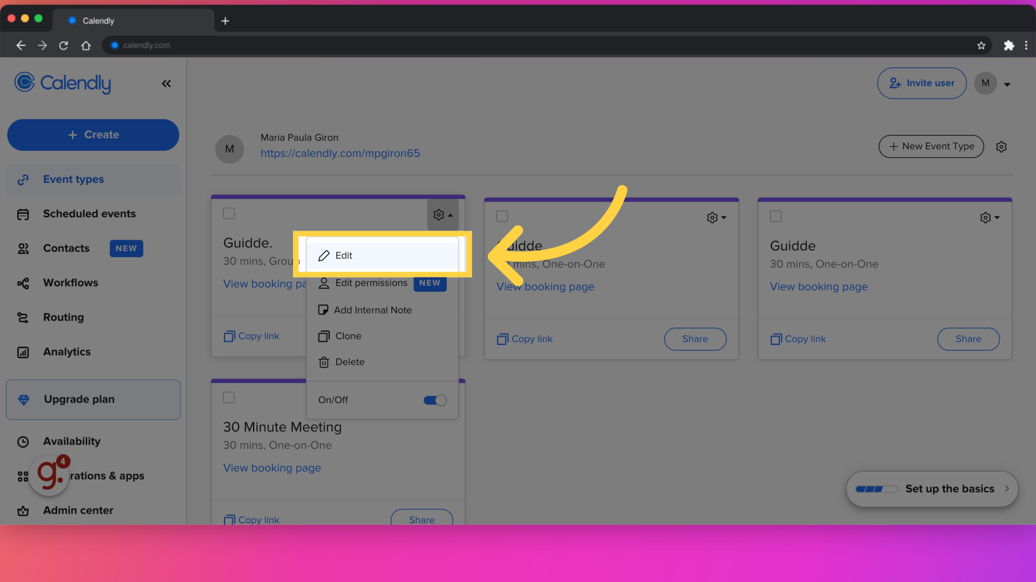This screenshot has width=1036, height=582.
Task: Click the Invite user button
Action: [922, 82]
